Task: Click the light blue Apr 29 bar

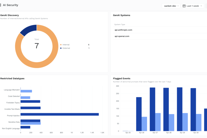Action: coord(185,122)
